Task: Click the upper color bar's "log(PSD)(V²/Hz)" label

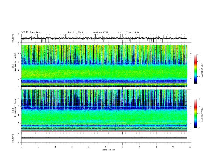Action: pos(202,70)
